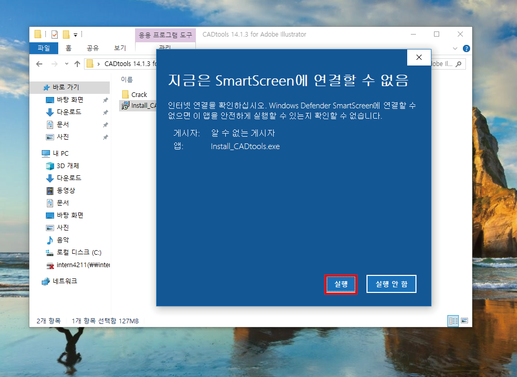Click the 이름 (Name) column header

tap(127, 79)
